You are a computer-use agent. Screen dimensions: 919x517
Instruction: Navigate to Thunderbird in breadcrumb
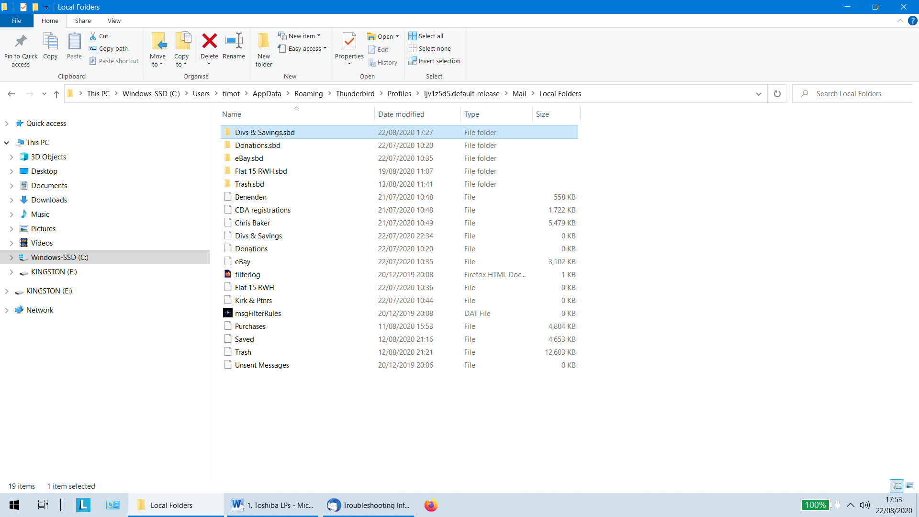tap(355, 94)
